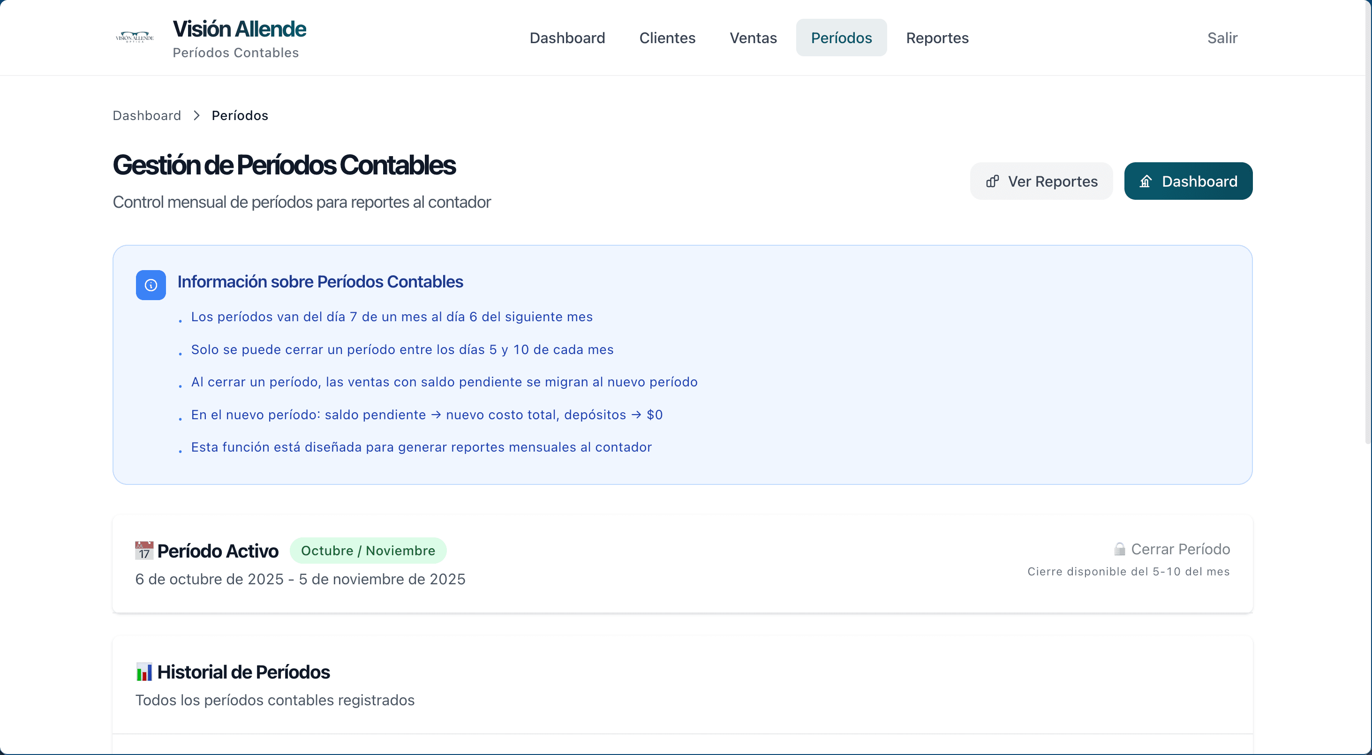The image size is (1372, 755).
Task: Click the lock icon next to Cerrar Período
Action: [1120, 549]
